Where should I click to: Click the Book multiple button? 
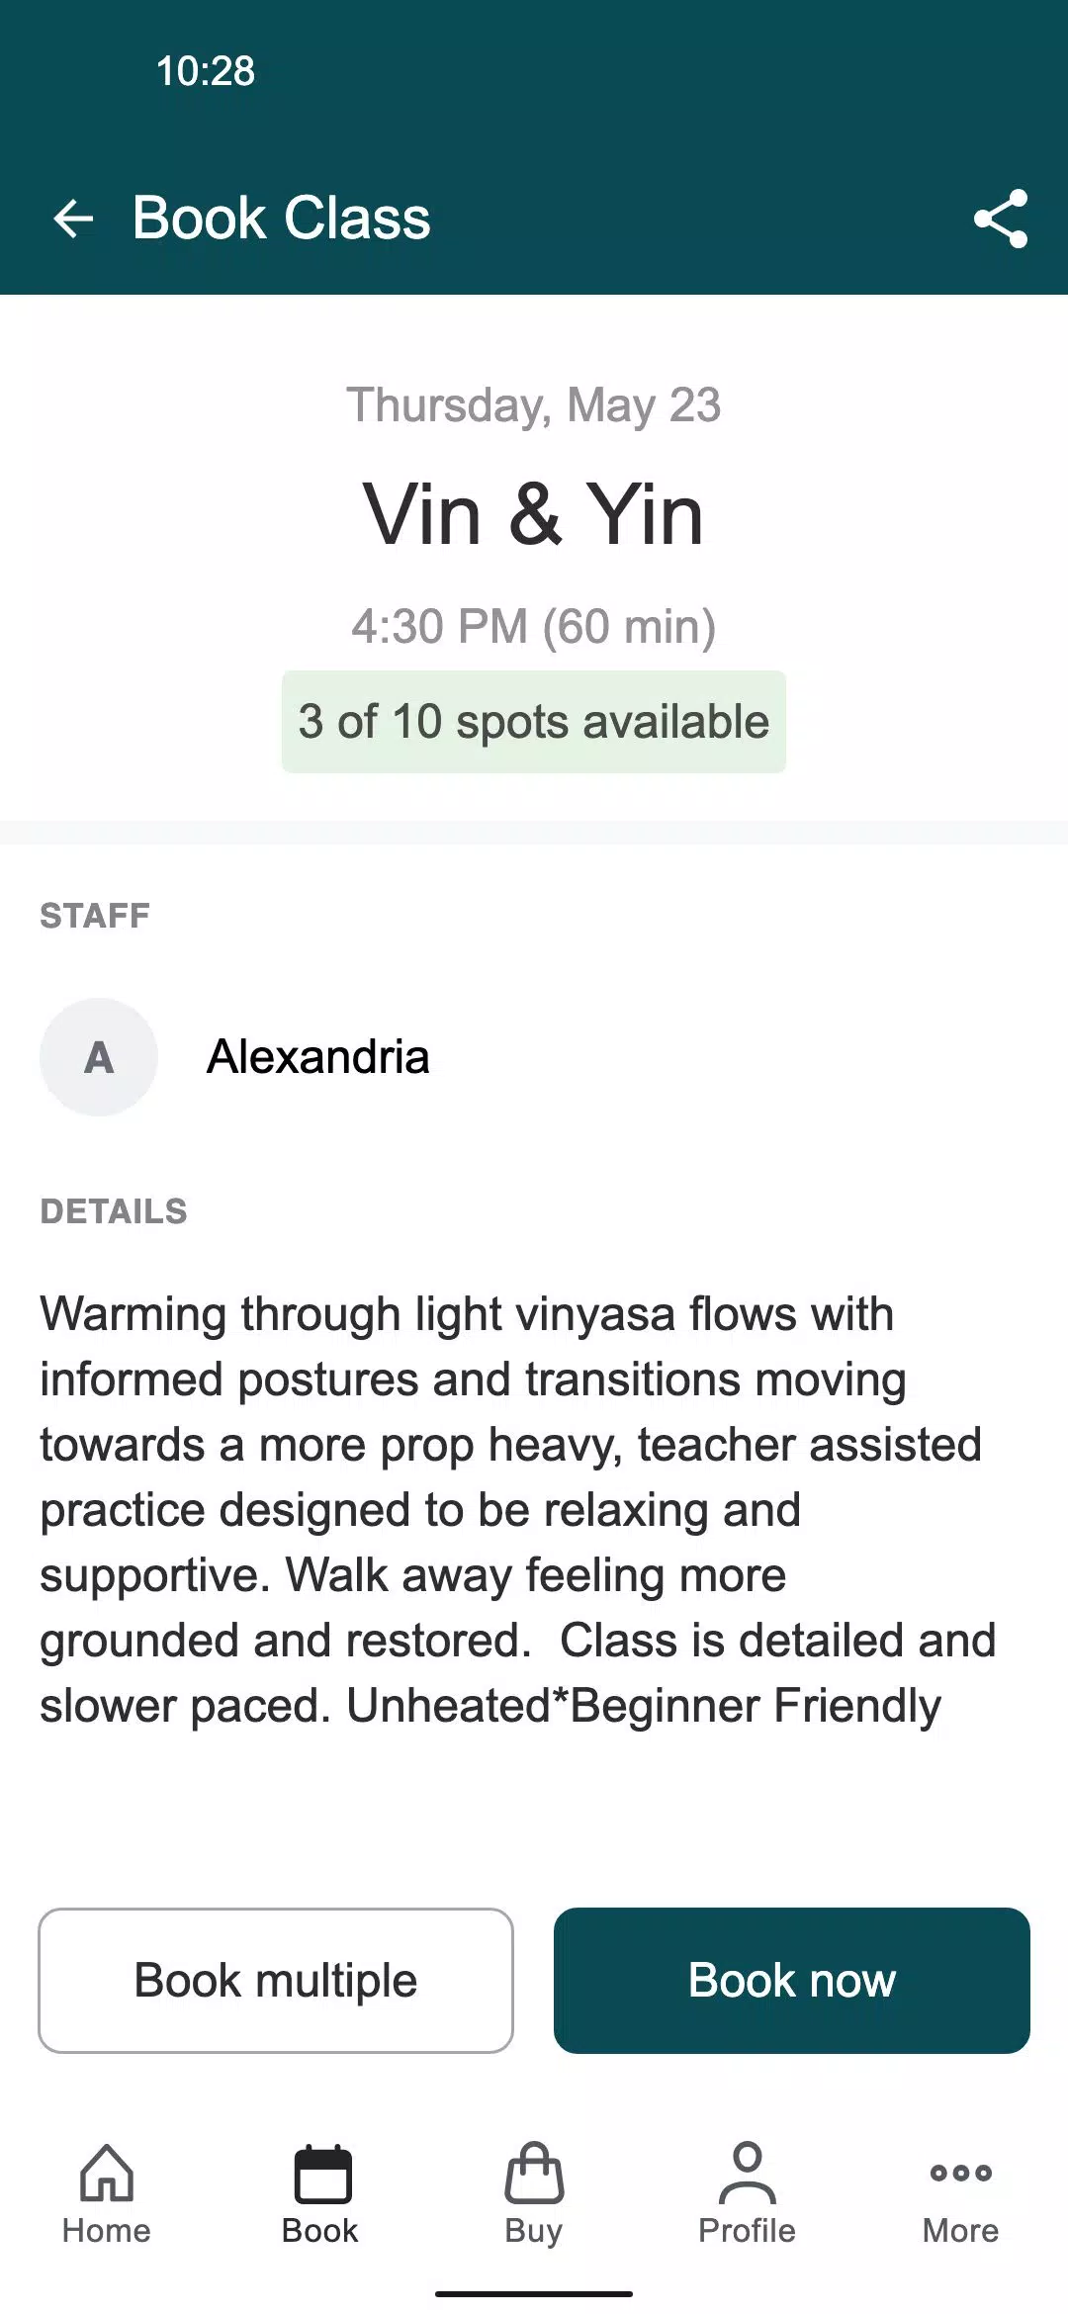(276, 1981)
